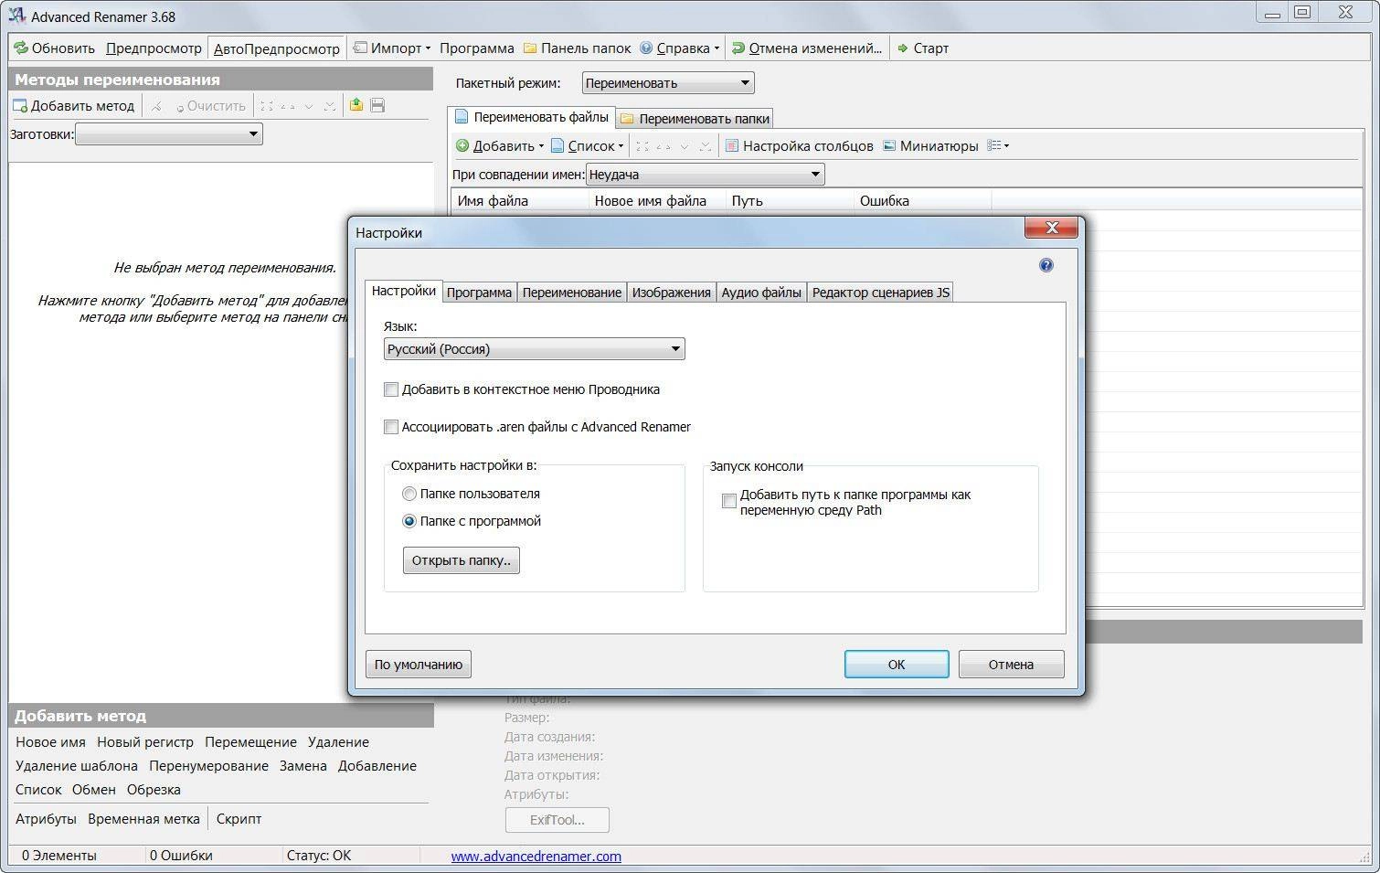The height and width of the screenshot is (873, 1380).
Task: Select Папке пользователя radio button
Action: click(409, 494)
